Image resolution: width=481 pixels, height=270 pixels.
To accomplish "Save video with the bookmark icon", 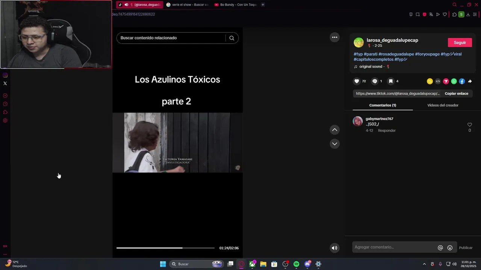I will click(391, 81).
